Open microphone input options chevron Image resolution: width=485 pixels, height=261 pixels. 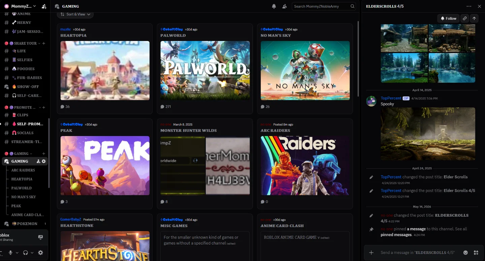[17, 253]
